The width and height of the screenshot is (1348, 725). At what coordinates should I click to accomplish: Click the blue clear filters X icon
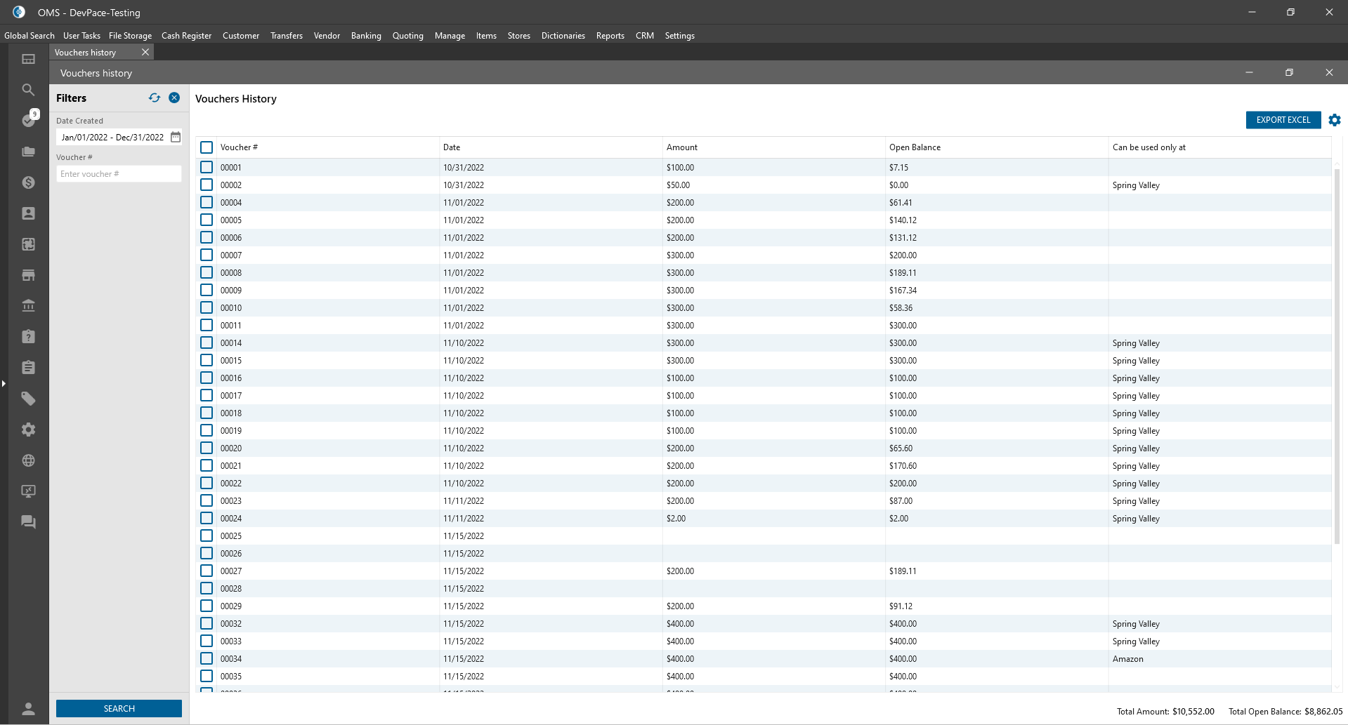click(174, 98)
